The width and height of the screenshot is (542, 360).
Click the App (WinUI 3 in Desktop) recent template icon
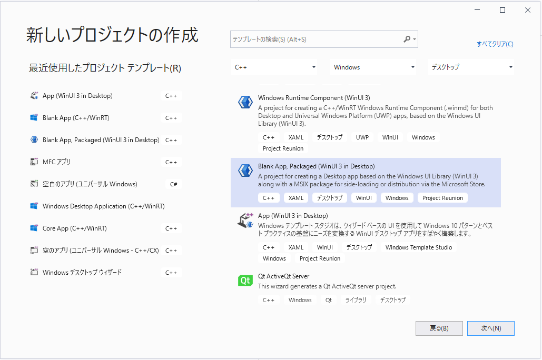click(x=34, y=96)
